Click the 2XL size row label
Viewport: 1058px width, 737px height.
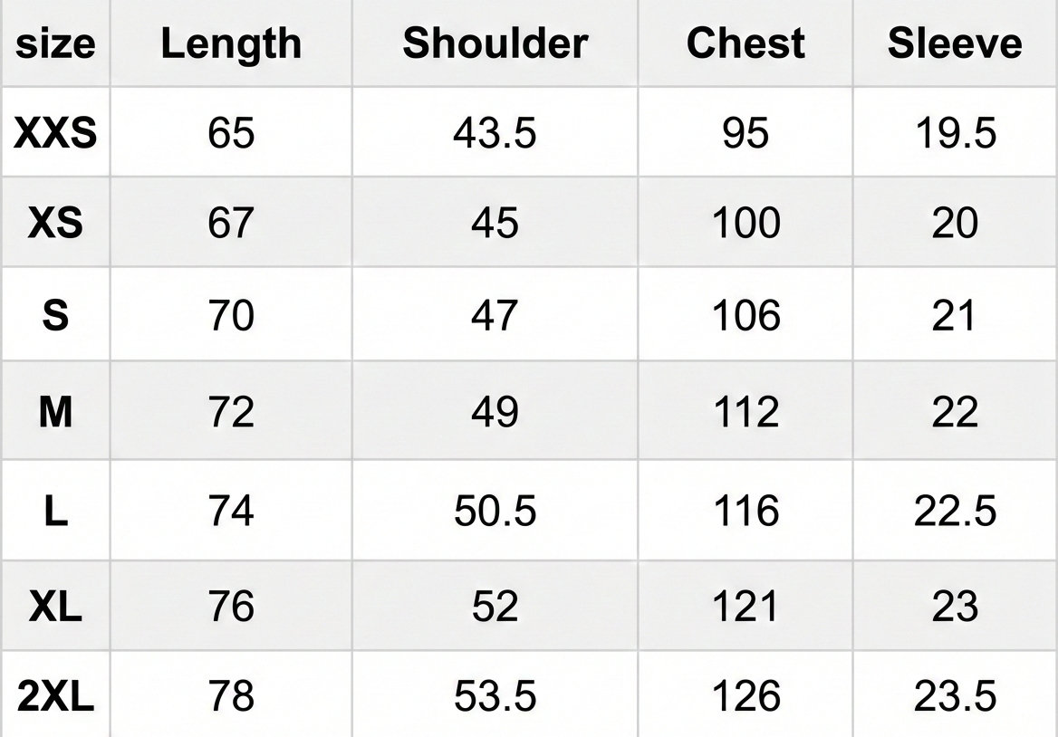click(55, 695)
